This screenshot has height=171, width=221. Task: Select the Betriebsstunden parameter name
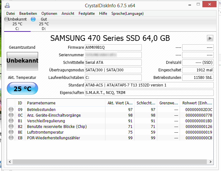[x=41, y=110]
